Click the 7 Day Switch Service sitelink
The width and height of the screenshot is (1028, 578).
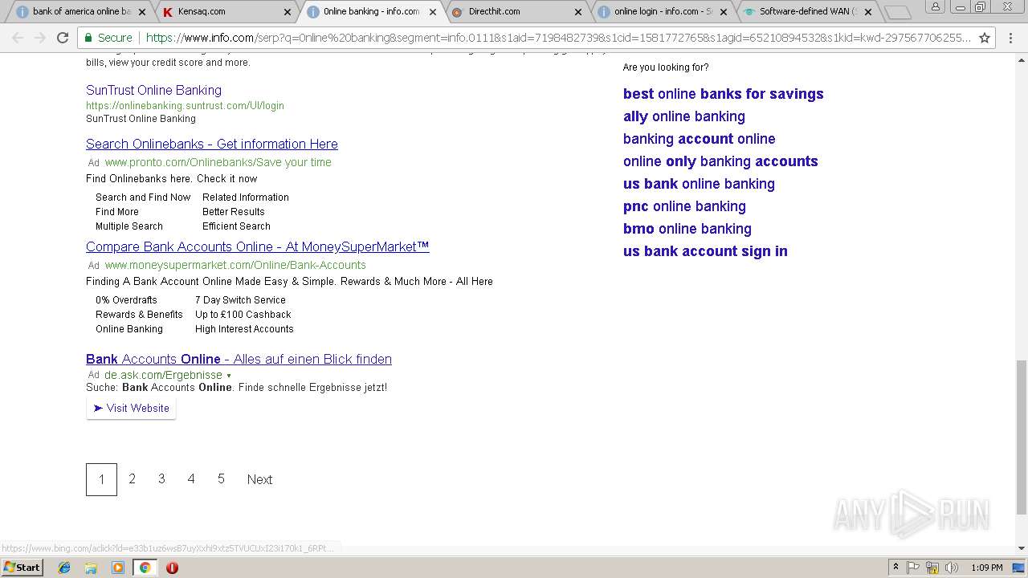tap(240, 299)
